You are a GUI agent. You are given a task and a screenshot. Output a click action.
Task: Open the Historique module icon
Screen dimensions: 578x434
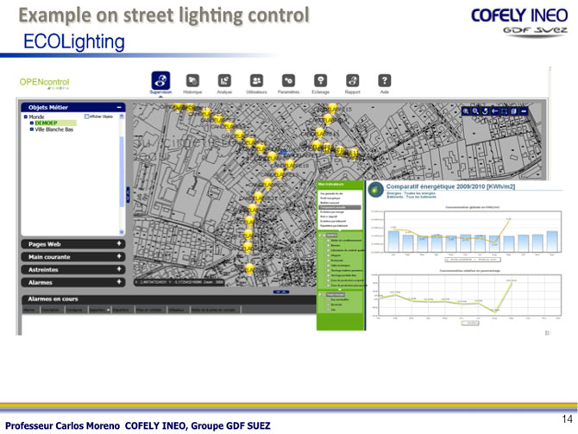192,80
